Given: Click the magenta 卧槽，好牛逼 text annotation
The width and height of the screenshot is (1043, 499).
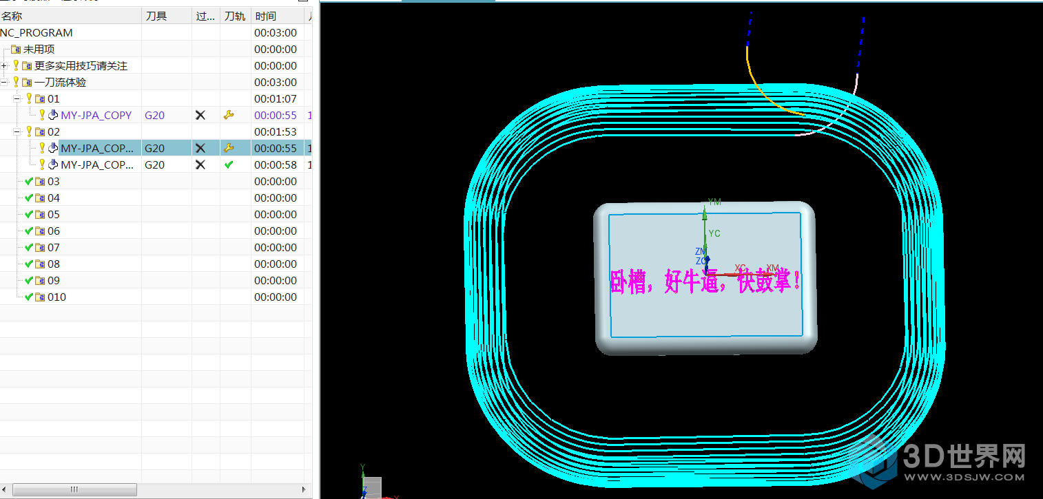Looking at the screenshot, I should point(705,282).
